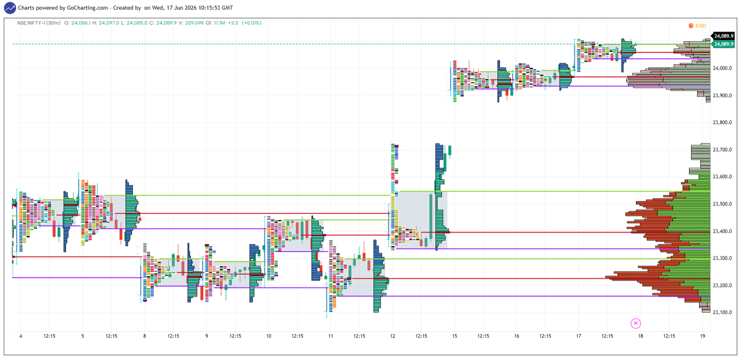Click the 23,500.0 price axis label

click(x=722, y=204)
